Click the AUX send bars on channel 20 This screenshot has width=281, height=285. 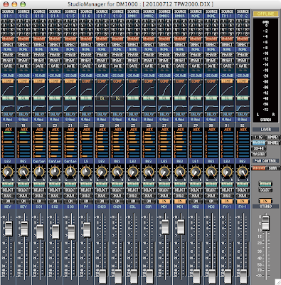tap(55, 145)
